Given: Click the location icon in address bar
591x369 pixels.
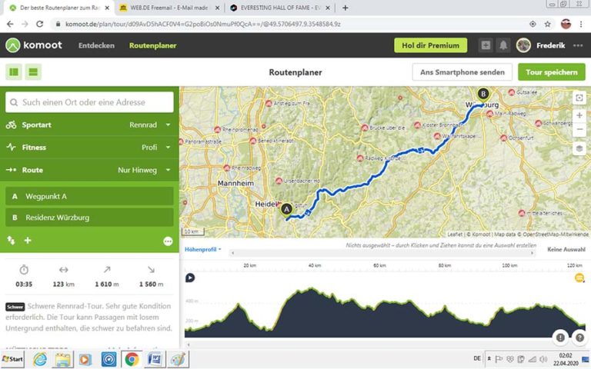Looking at the screenshot, I should [533, 24].
